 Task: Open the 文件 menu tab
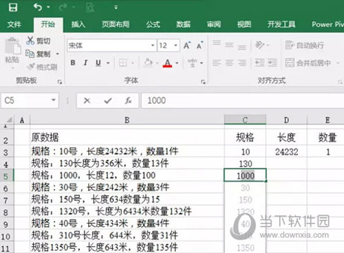14,24
